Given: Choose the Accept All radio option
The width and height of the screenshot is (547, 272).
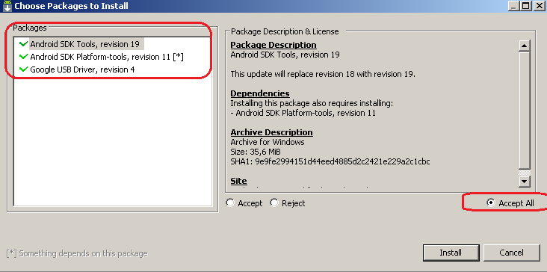Looking at the screenshot, I should point(491,203).
